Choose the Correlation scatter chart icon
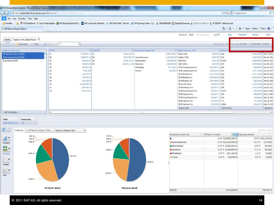The image size is (274, 205). click(x=5, y=159)
